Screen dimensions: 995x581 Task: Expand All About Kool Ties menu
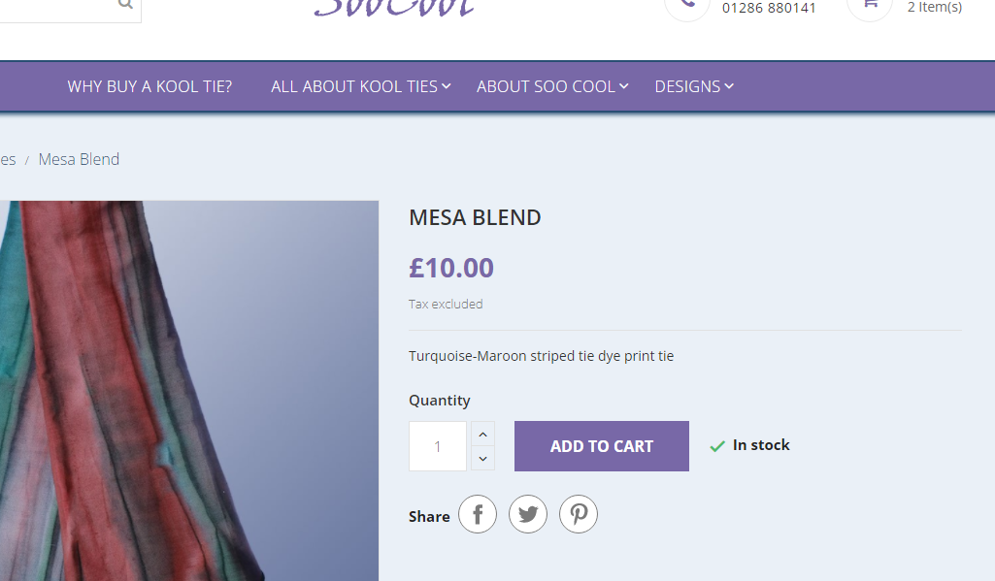point(360,86)
